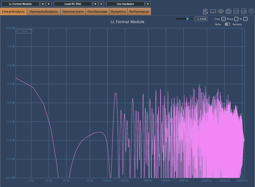The height and width of the screenshot is (187, 255).
Task: Click the 1|2 channel compare icon
Action: (236, 11)
